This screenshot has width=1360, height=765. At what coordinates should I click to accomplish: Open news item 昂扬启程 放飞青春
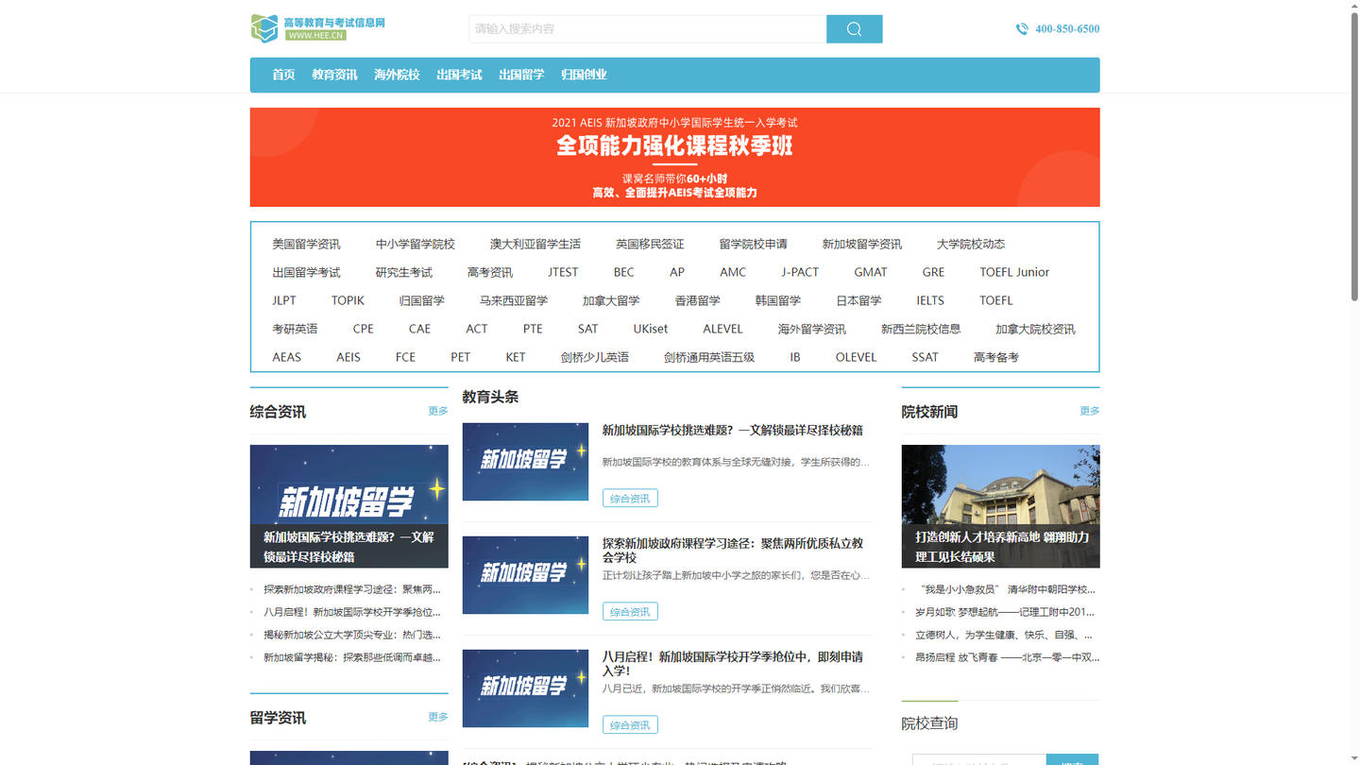[x=1008, y=657]
